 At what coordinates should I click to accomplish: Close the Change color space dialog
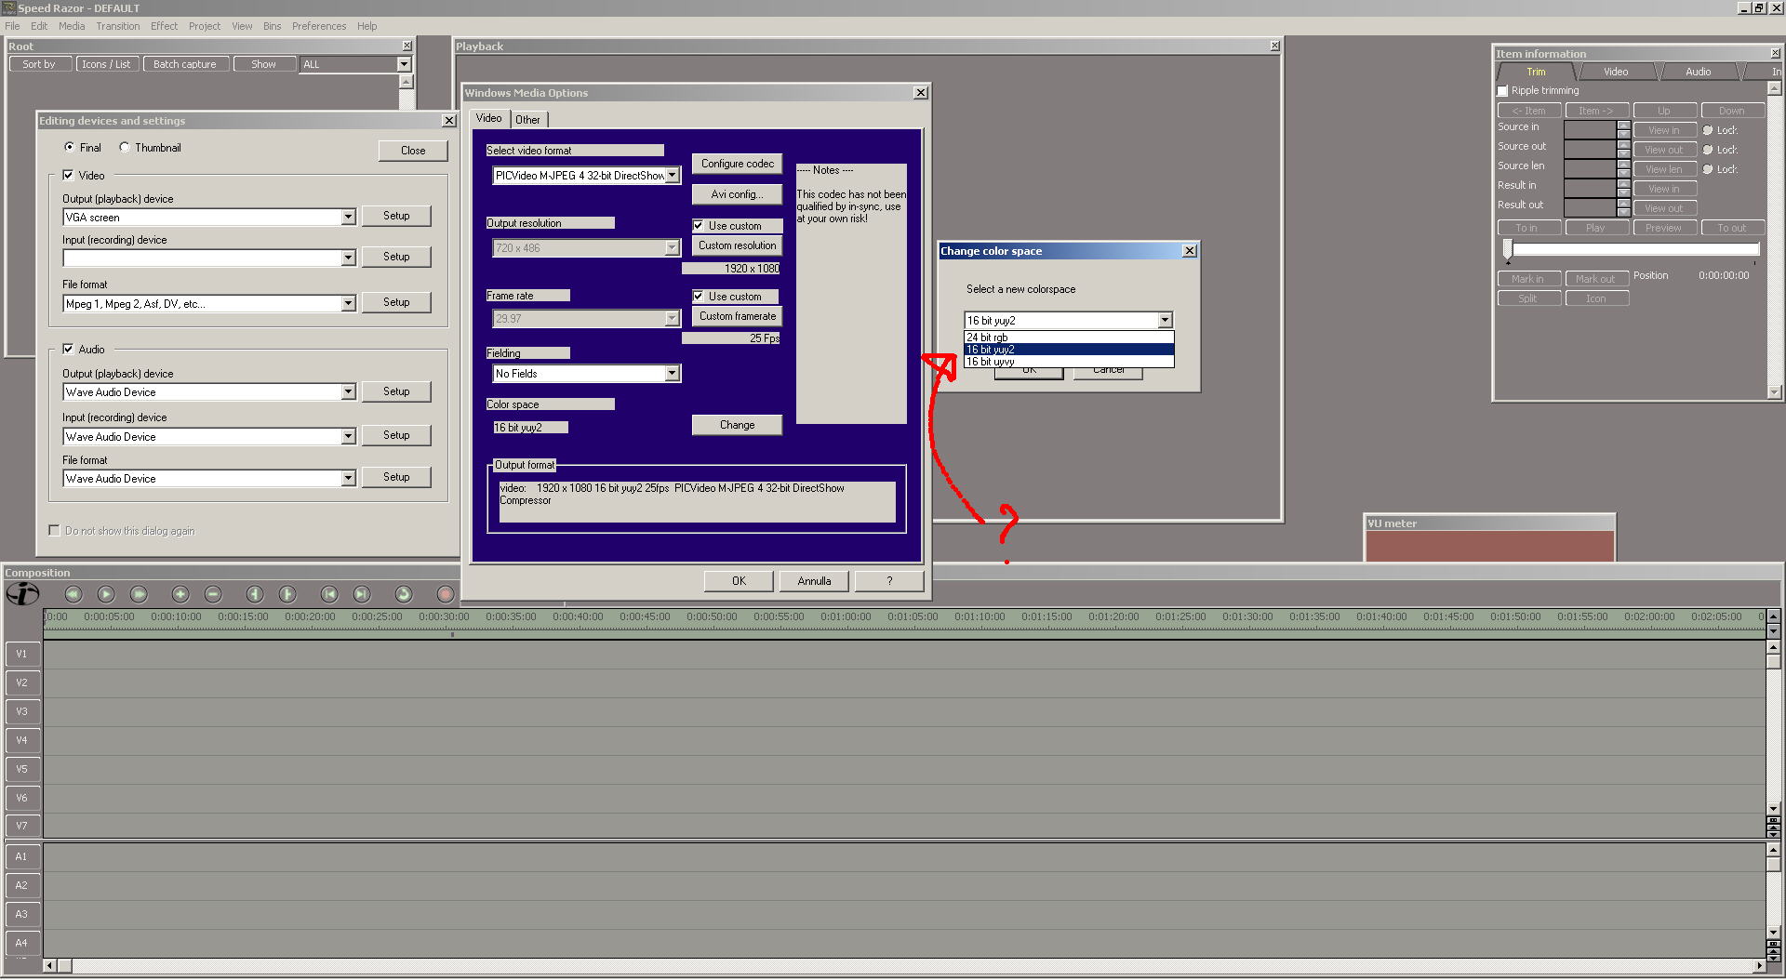1189,251
